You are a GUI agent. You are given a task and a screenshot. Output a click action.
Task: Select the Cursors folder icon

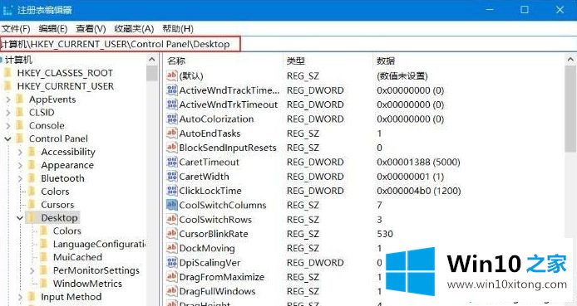pyautogui.click(x=32, y=205)
